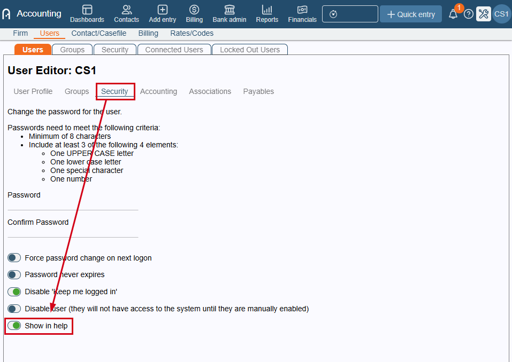The width and height of the screenshot is (512, 362).
Task: Switch to the Locked Out Users tab
Action: [x=250, y=50]
